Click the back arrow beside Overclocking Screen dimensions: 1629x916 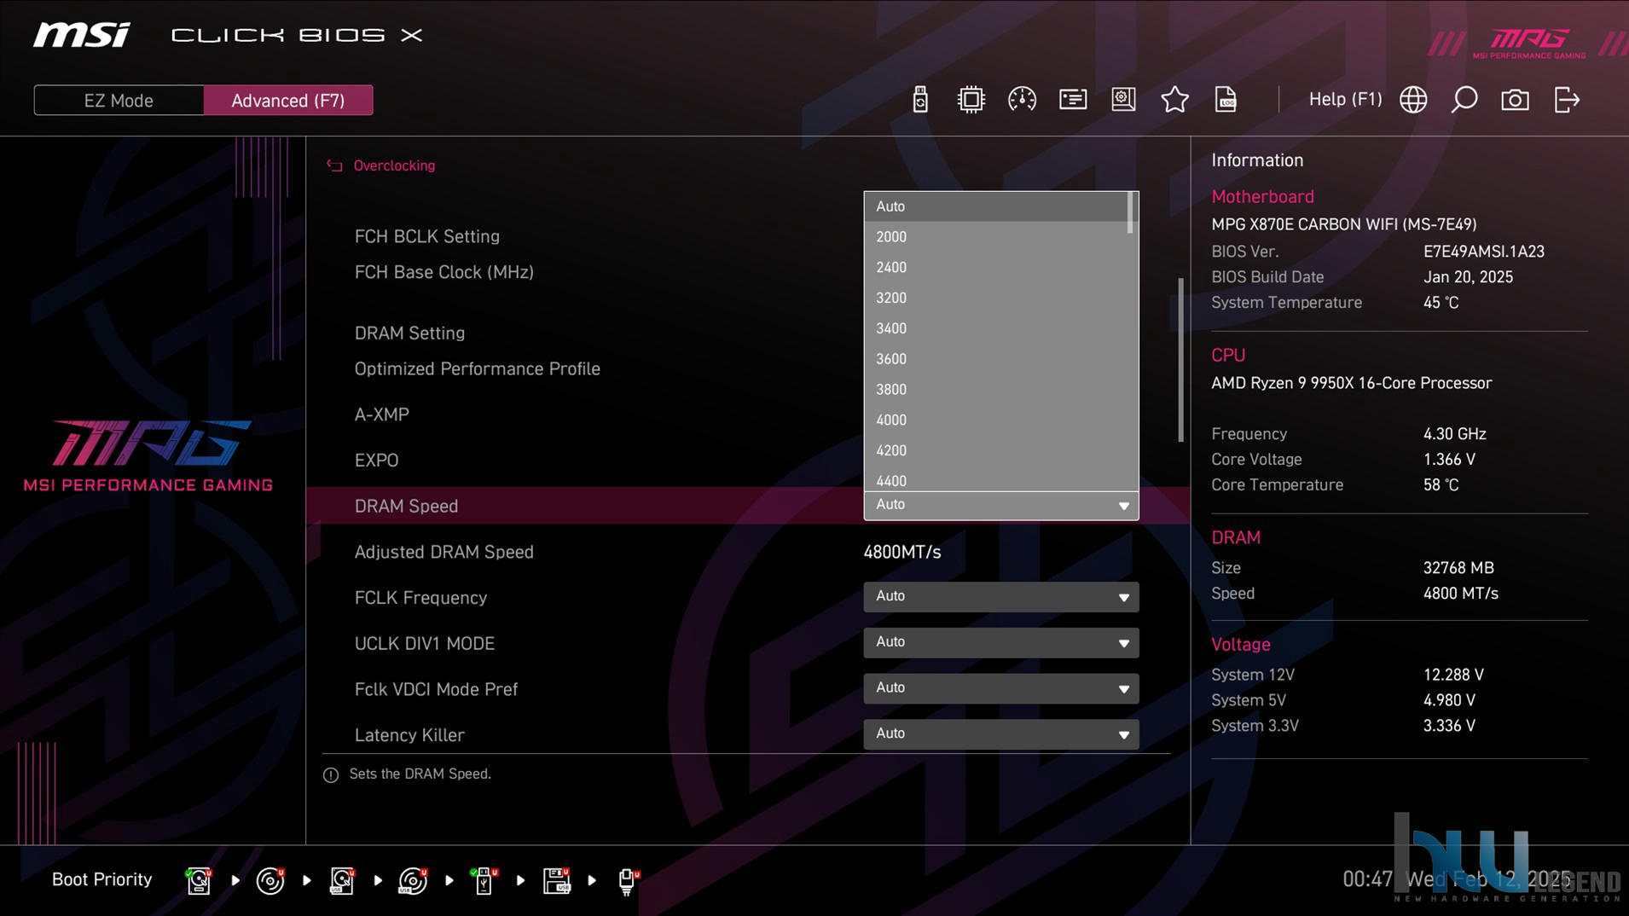[x=334, y=165]
